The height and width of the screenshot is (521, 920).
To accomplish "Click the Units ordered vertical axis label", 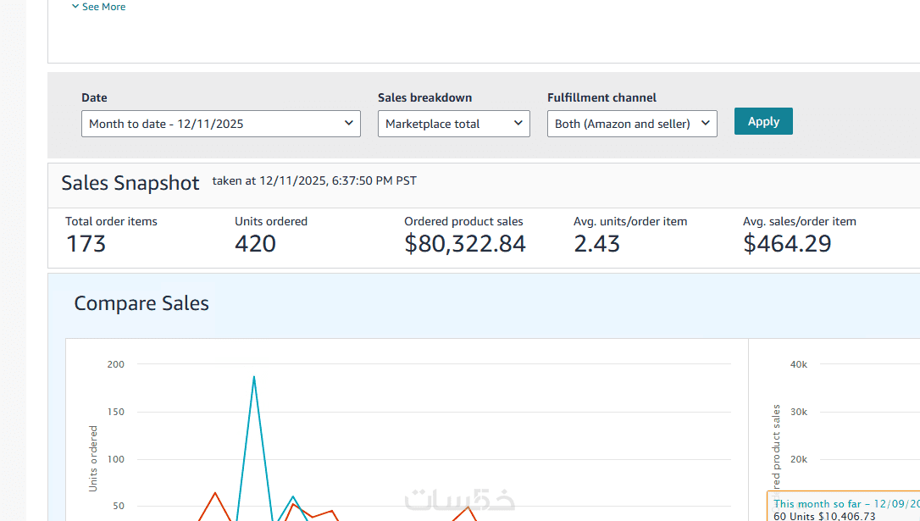I will 93,458.
